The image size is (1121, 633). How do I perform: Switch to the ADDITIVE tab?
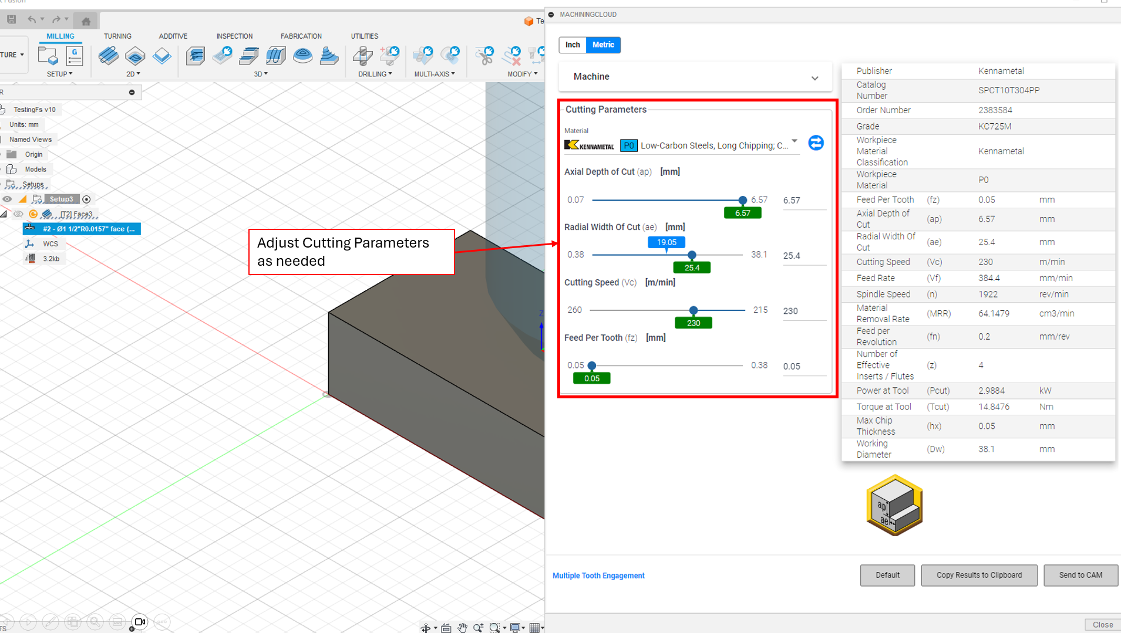tap(173, 36)
